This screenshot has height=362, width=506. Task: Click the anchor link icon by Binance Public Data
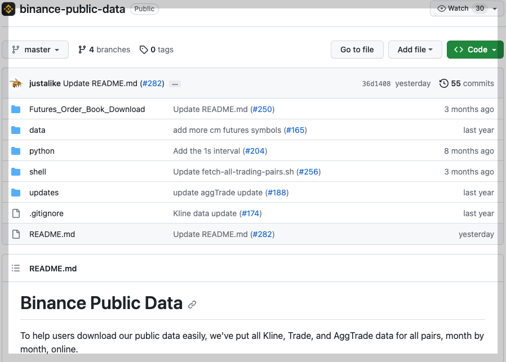tap(192, 305)
